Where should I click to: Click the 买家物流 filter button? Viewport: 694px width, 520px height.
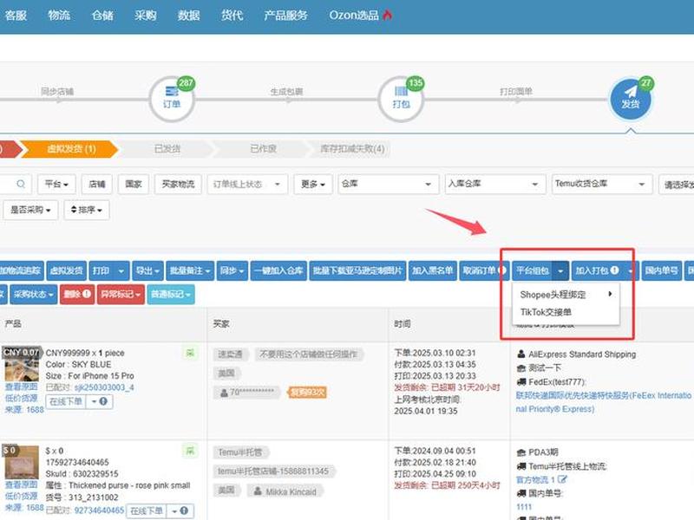(x=178, y=184)
